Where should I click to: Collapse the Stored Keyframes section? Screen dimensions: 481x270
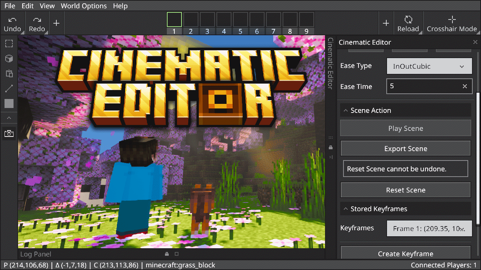(346, 209)
